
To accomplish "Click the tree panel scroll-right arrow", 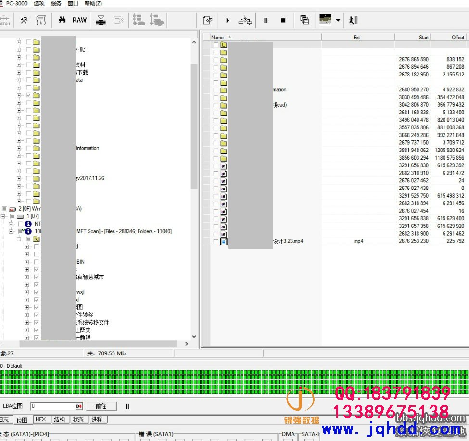I will [187, 344].
